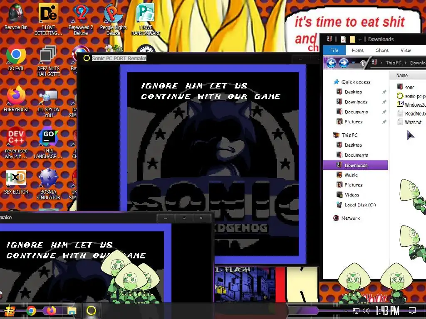Launch Peggle Nights Deluxe shortcut
The image size is (426, 319).
pyautogui.click(x=113, y=19)
